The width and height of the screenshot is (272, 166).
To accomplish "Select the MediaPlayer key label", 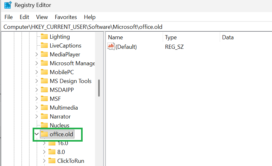I will 65,54.
